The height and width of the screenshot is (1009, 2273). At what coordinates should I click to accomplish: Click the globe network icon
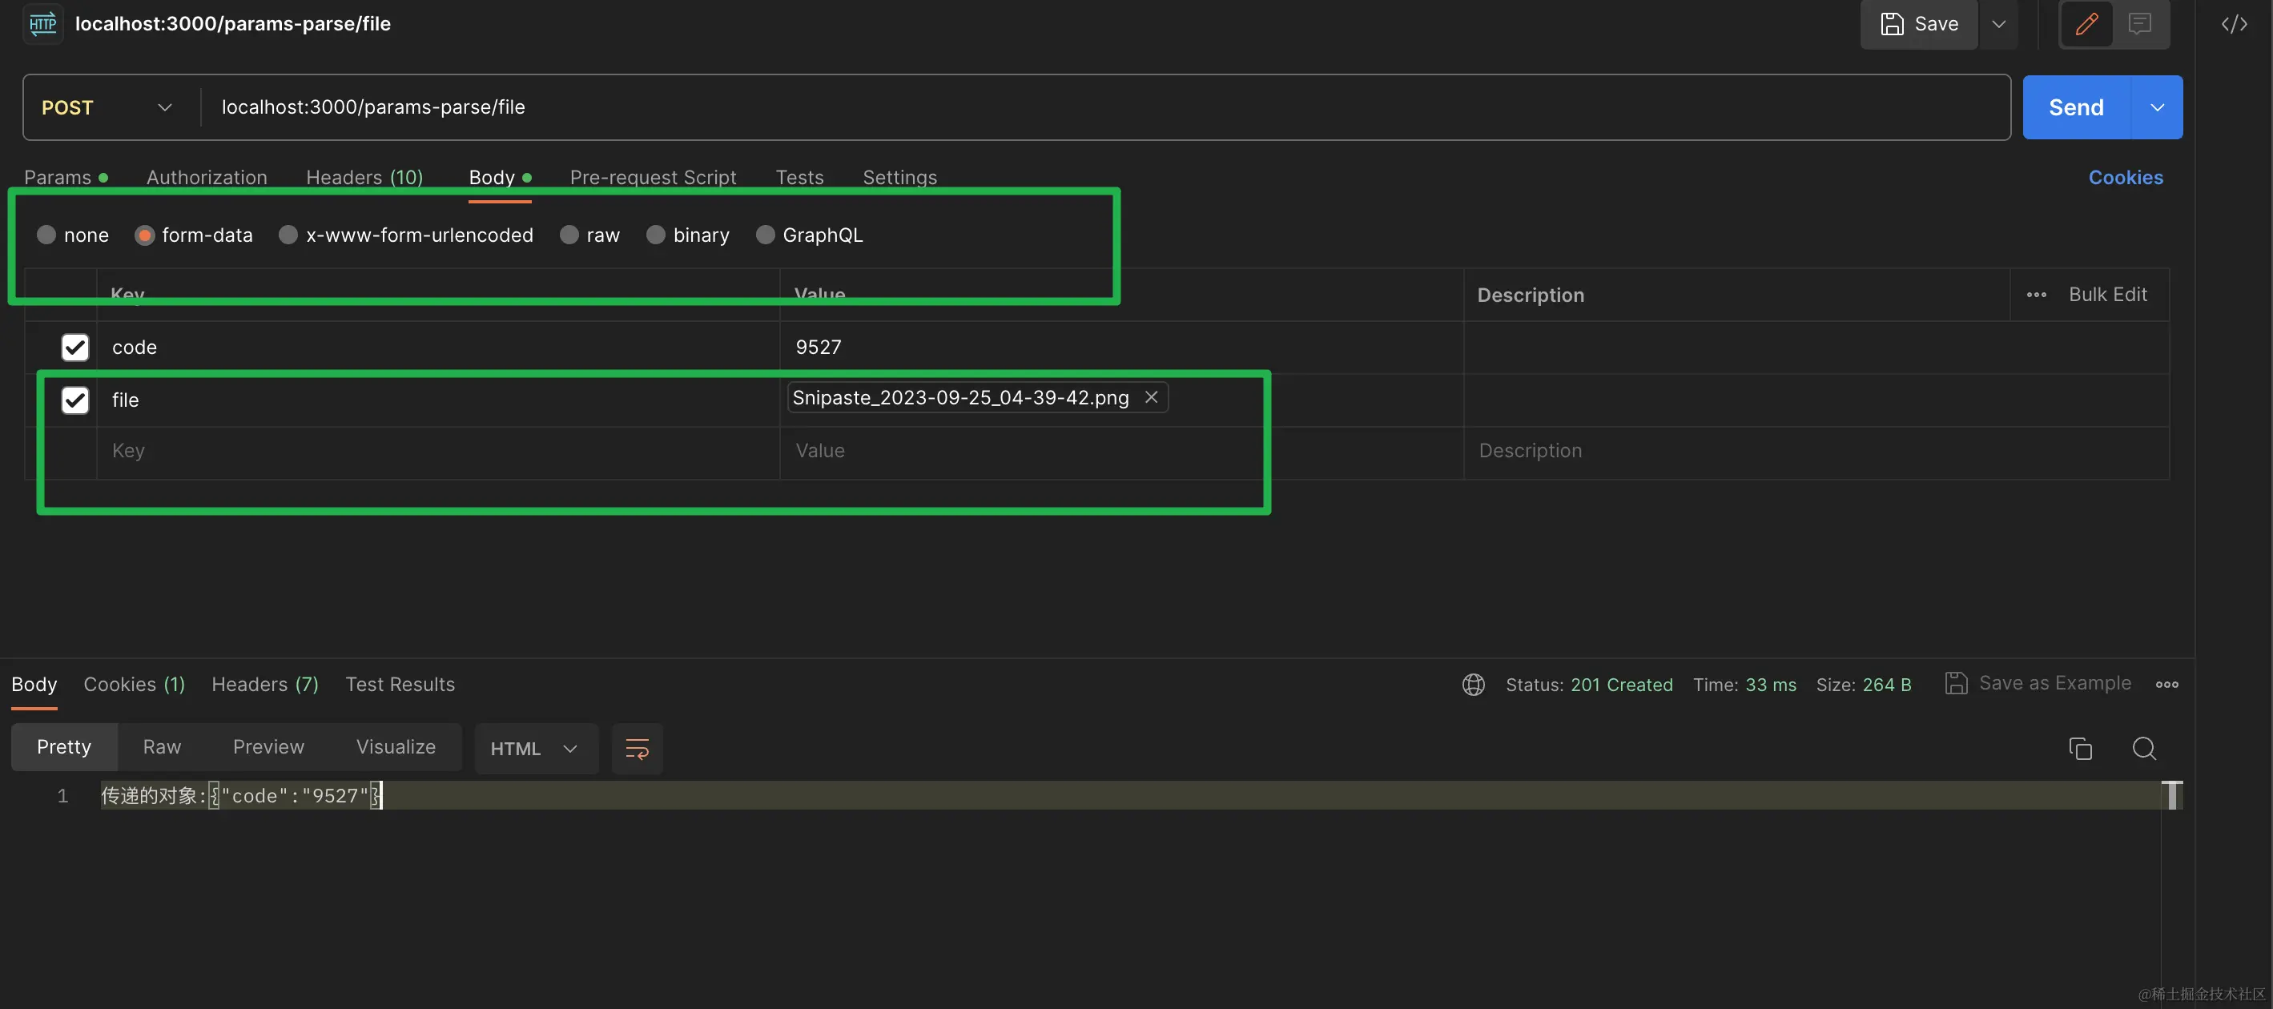pos(1473,685)
